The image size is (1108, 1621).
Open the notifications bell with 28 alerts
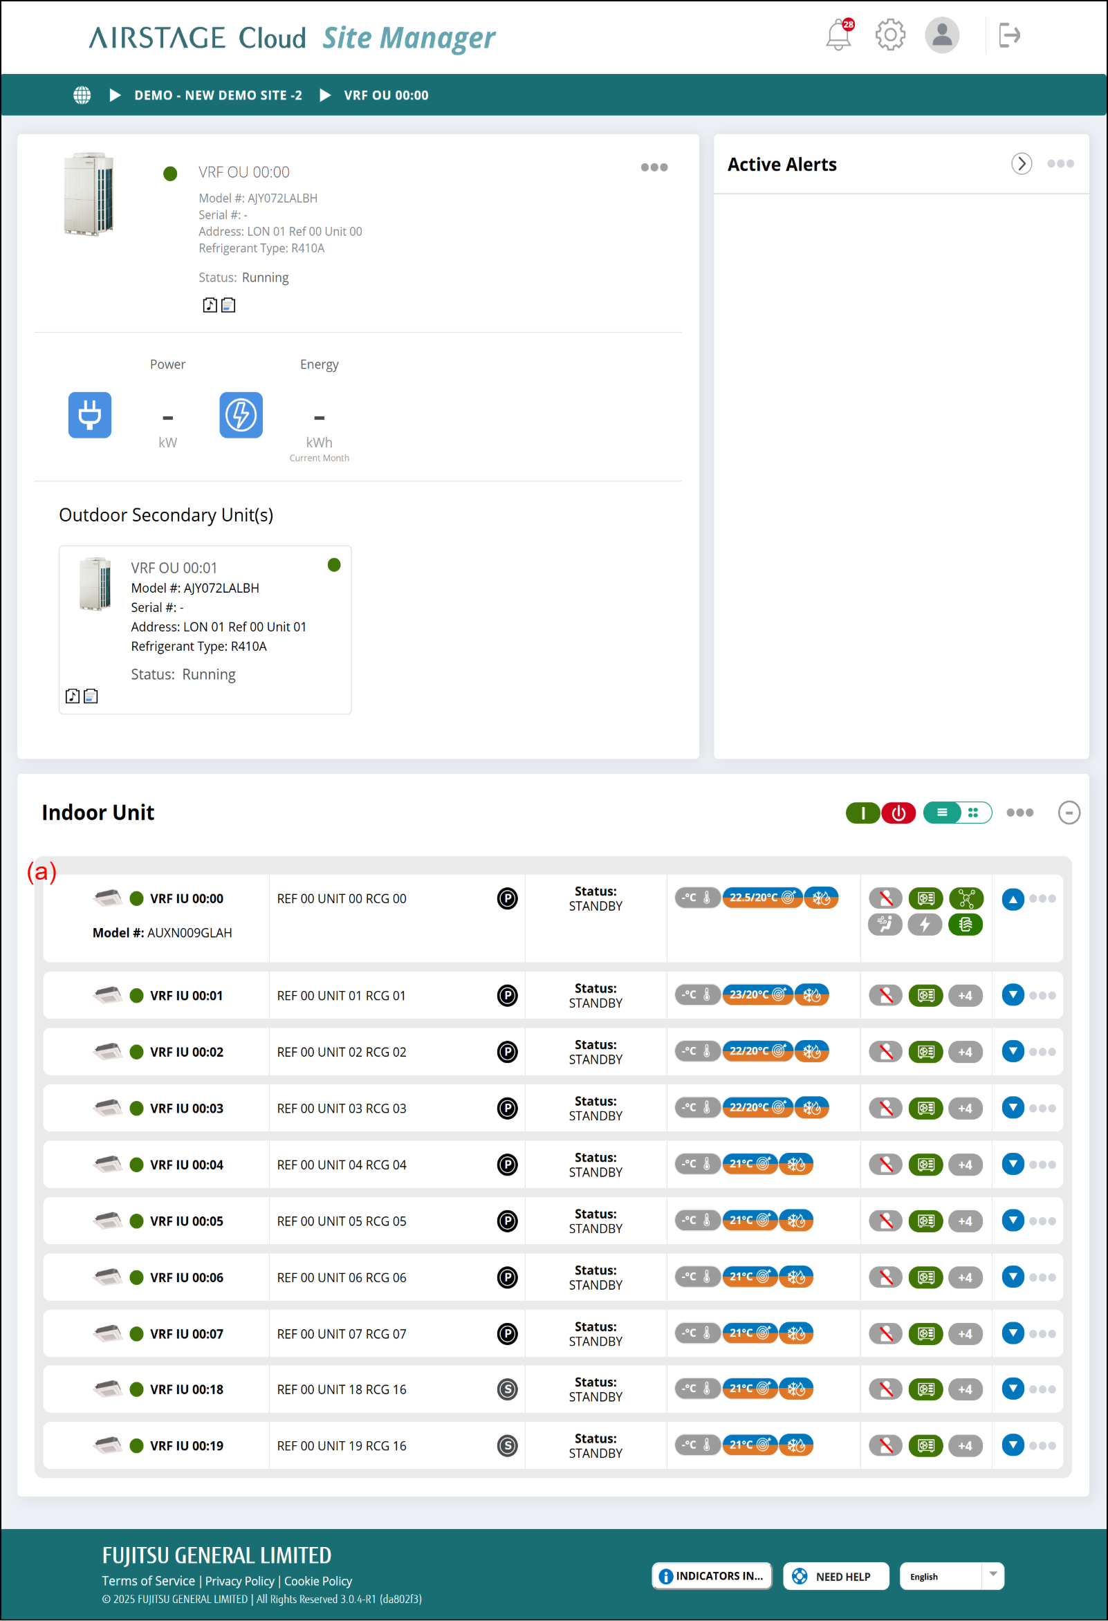838,35
